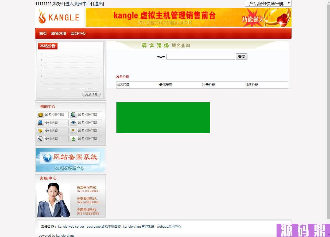Click the gold shield payment icon
330x237 pixels.
point(40,131)
